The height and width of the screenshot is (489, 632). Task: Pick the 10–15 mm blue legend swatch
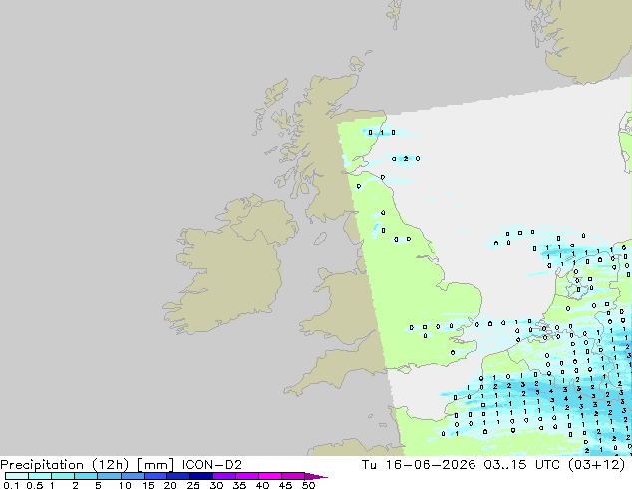132,476
